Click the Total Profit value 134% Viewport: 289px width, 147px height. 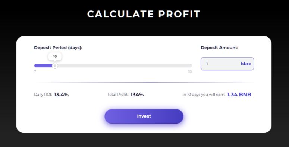(x=137, y=95)
